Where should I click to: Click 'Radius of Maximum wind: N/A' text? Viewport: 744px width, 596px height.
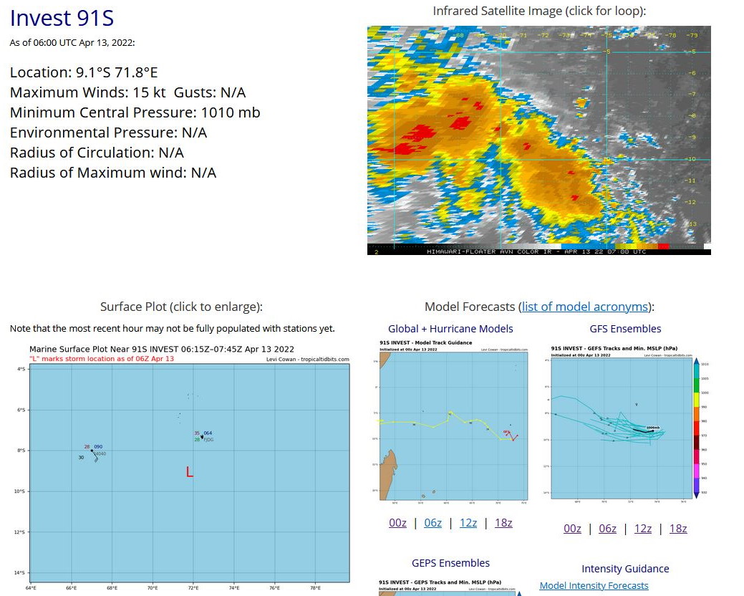point(113,173)
